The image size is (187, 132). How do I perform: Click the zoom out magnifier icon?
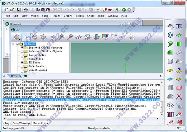(70, 37)
